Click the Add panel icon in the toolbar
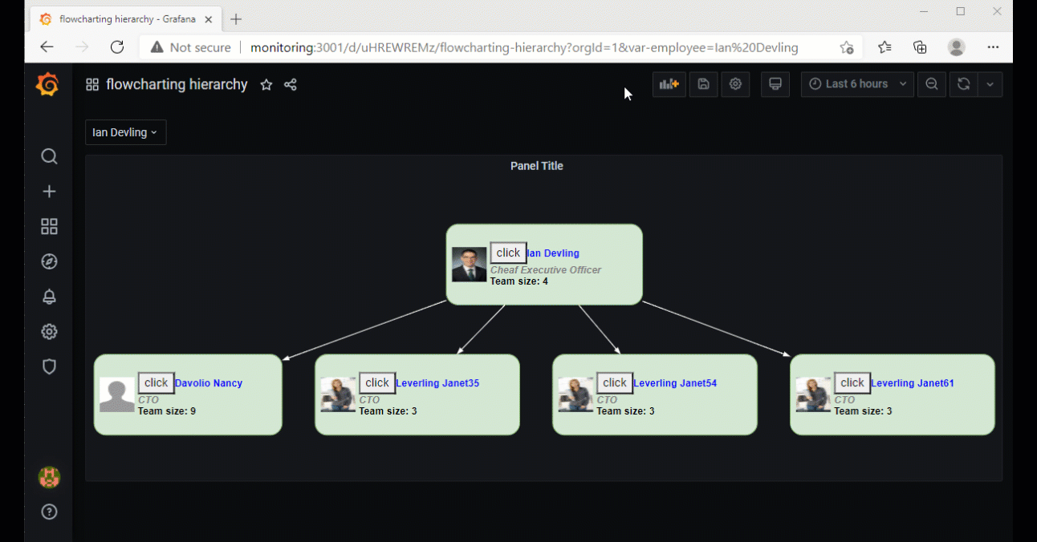Screen dimensions: 1037x542 [669, 84]
